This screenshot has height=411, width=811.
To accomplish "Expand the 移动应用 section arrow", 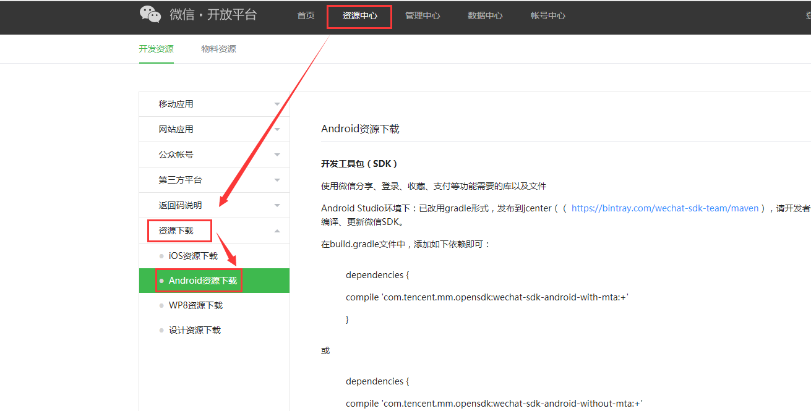I will click(x=277, y=104).
